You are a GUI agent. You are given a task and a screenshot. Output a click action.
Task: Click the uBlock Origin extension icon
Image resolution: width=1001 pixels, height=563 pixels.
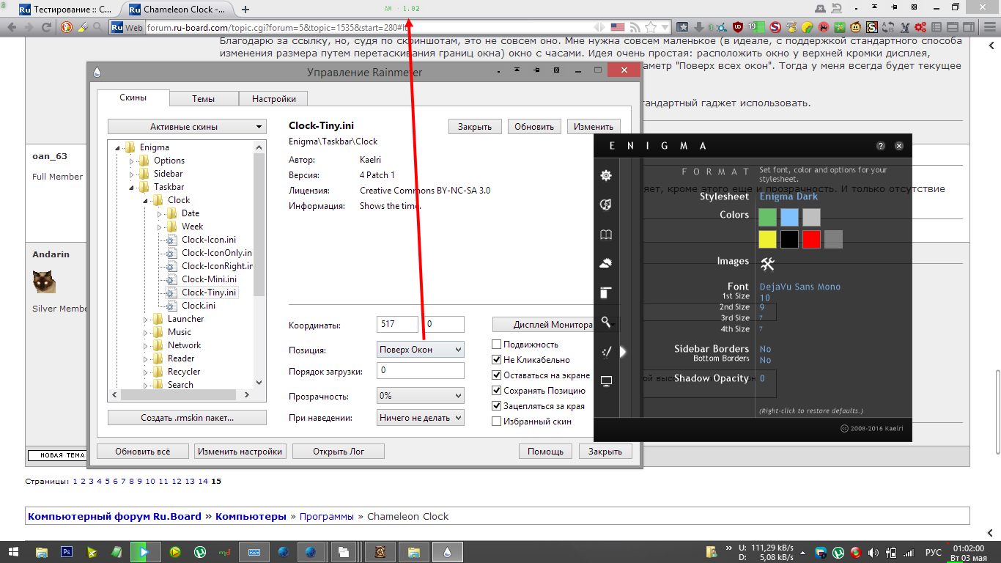737,27
